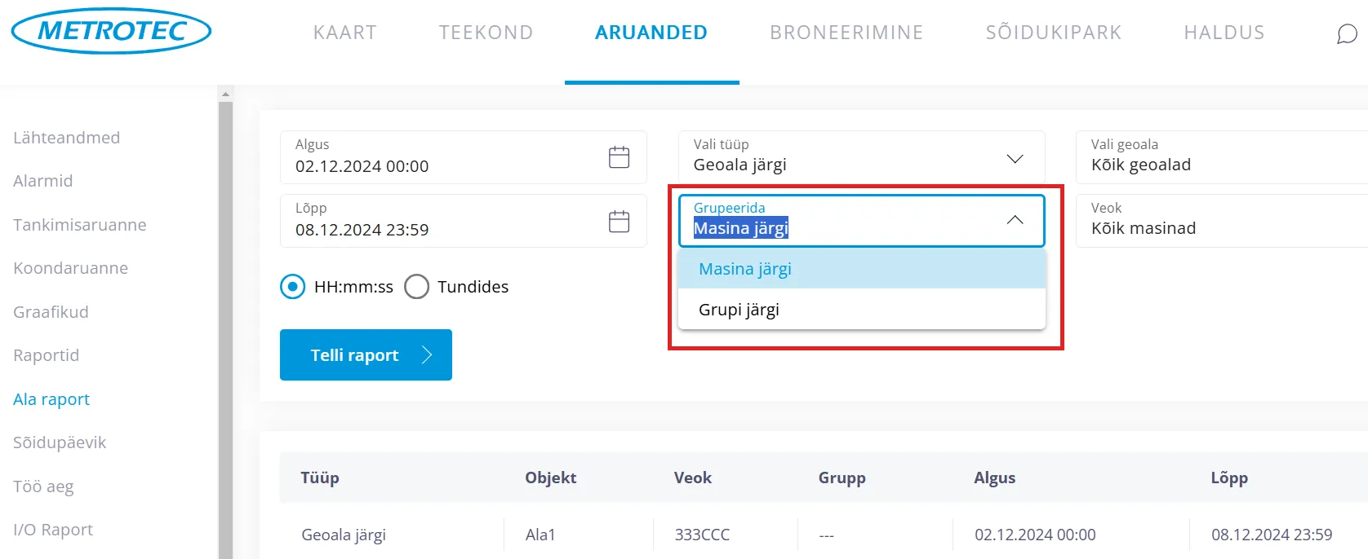Choose the Grupi järgi option
The width and height of the screenshot is (1368, 559).
[x=740, y=310]
